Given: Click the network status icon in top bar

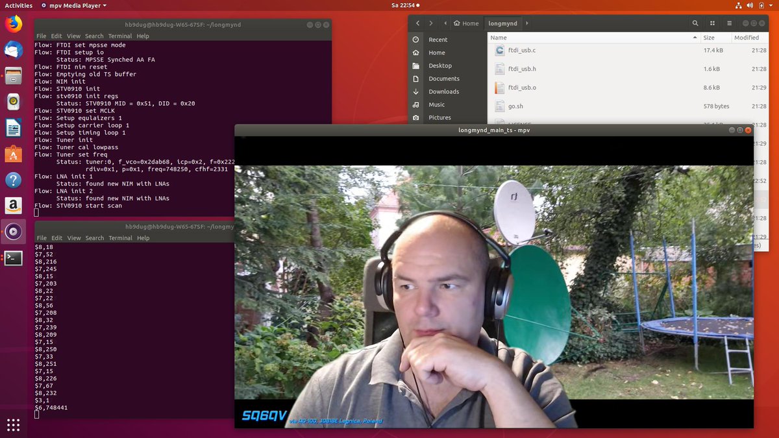Looking at the screenshot, I should (x=739, y=5).
